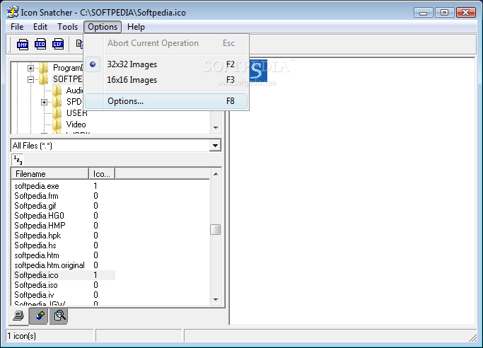The width and height of the screenshot is (483, 348).
Task: Open the All Files filter dropdown
Action: point(215,146)
